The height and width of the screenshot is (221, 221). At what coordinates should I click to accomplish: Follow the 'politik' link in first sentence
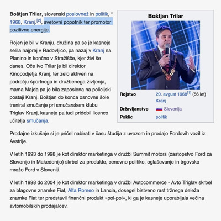pos(102,14)
